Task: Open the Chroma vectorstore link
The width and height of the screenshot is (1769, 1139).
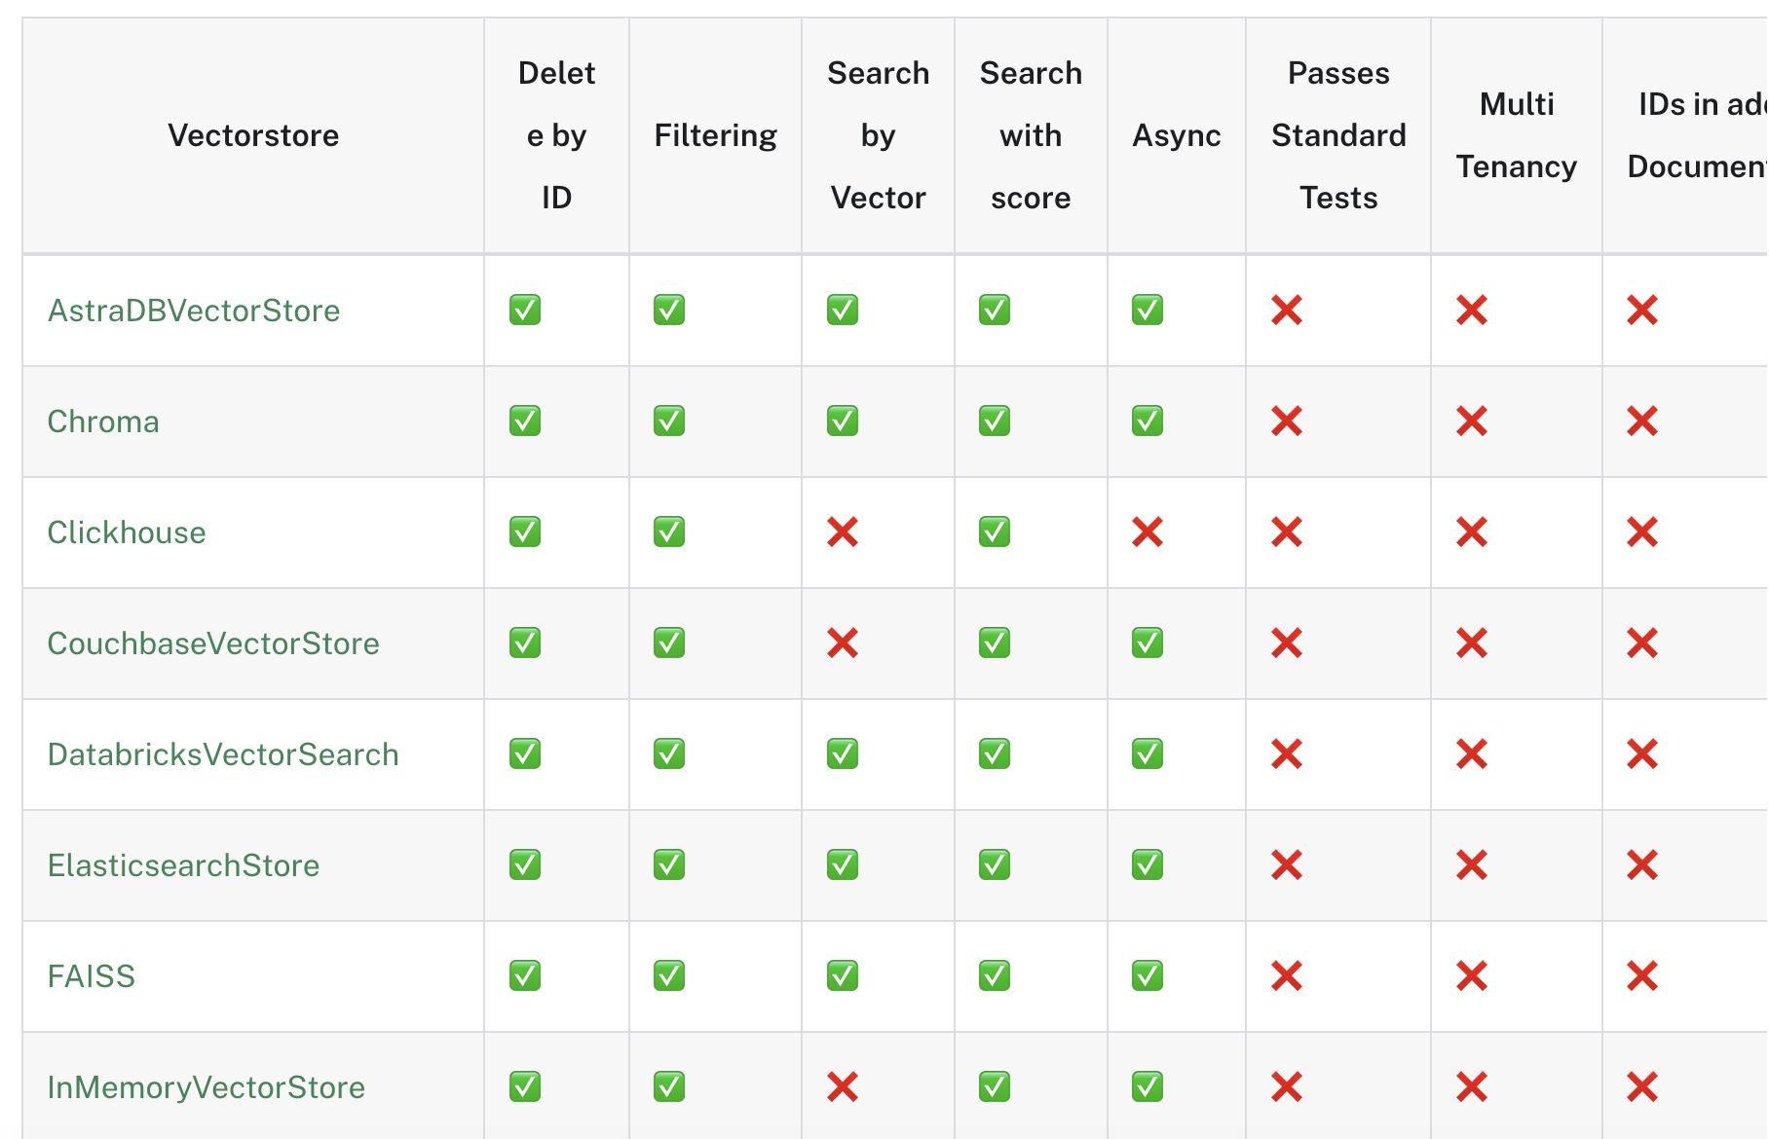Action: (x=103, y=422)
